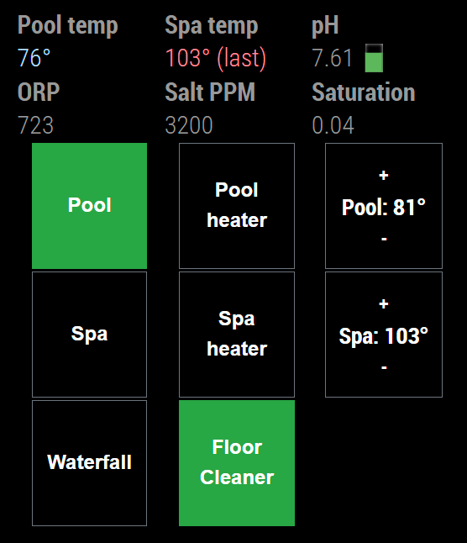Click the red 103° (last) spa reading
The height and width of the screenshot is (543, 467).
pyautogui.click(x=216, y=58)
